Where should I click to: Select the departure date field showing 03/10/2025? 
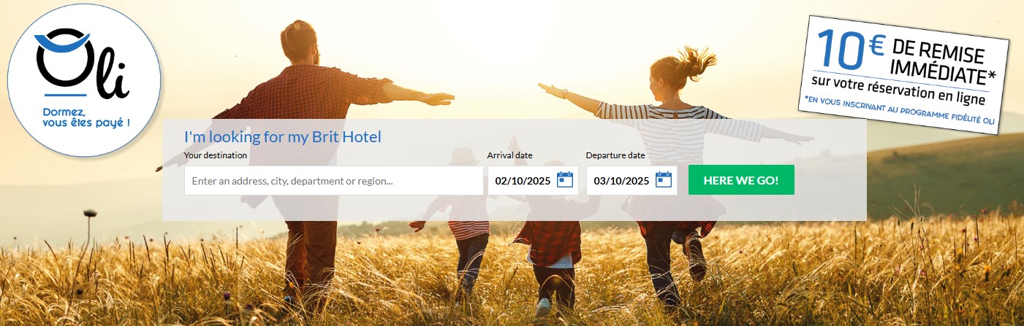point(632,180)
